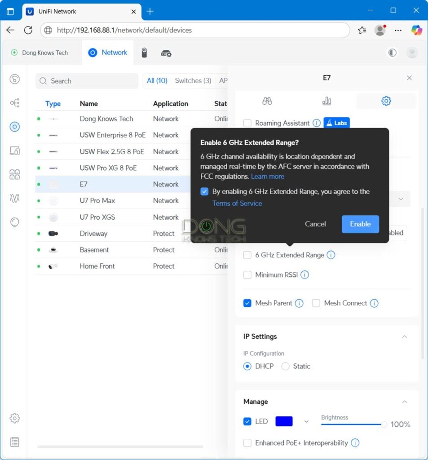The height and width of the screenshot is (460, 428).
Task: Show the Mesh Parent info icon
Action: pos(299,303)
